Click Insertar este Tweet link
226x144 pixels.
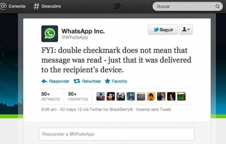click(153, 110)
